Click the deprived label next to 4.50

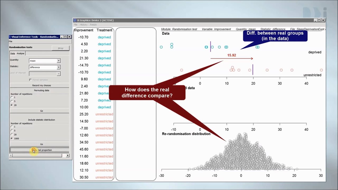(104, 44)
